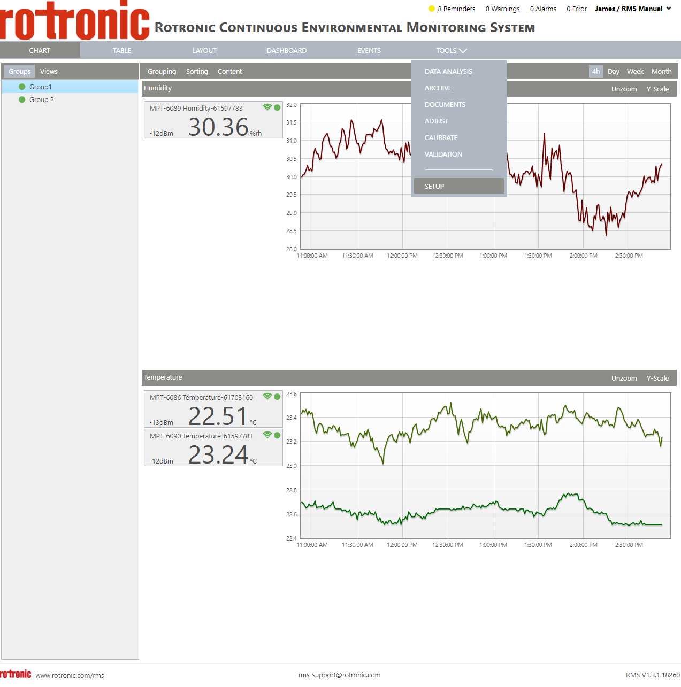Screen dimensions: 681x687
Task: Click the yellow reminders status dot
Action: pyautogui.click(x=432, y=9)
